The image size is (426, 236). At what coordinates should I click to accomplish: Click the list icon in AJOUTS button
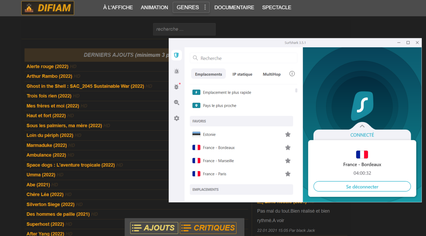(137, 228)
